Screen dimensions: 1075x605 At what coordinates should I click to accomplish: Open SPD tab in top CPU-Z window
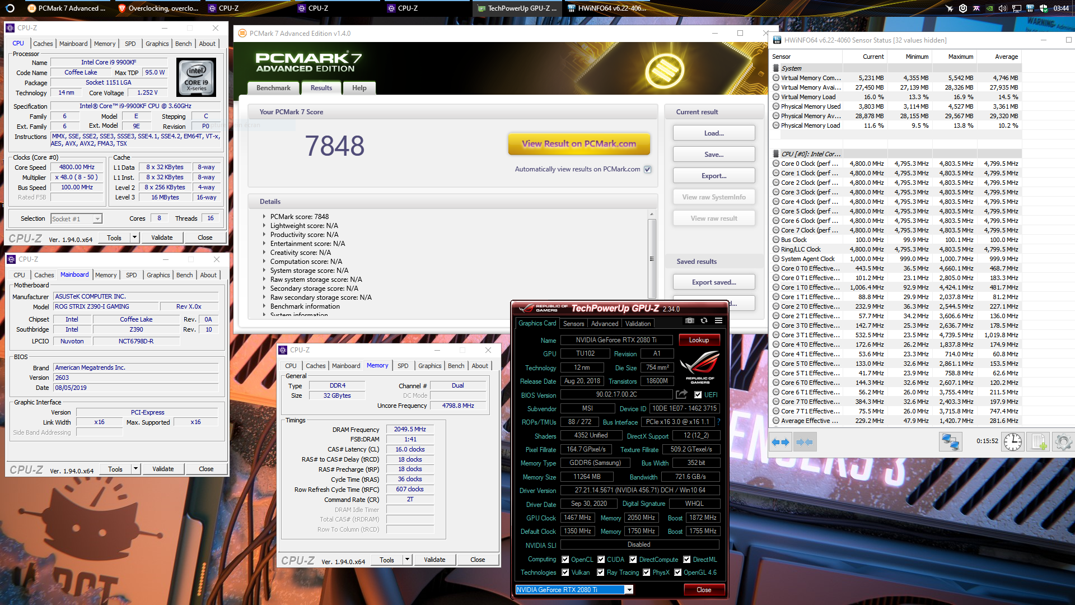130,44
